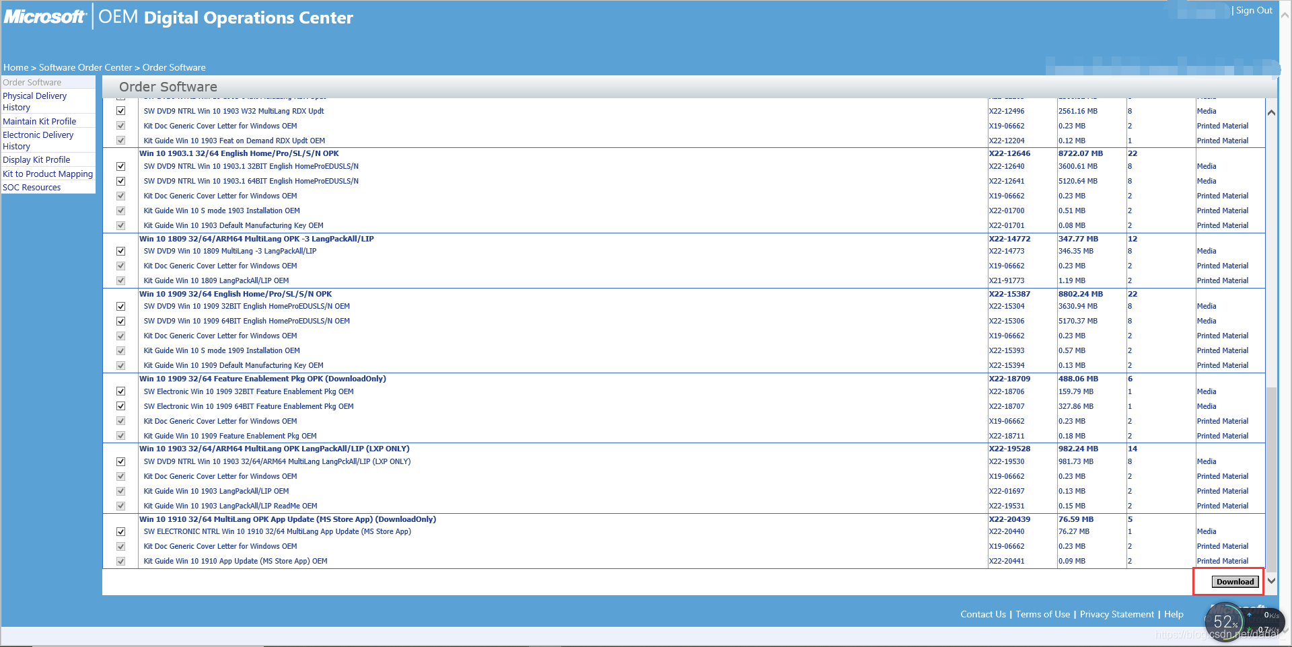Click part number X22-18709
This screenshot has height=647, width=1292.
point(1009,379)
